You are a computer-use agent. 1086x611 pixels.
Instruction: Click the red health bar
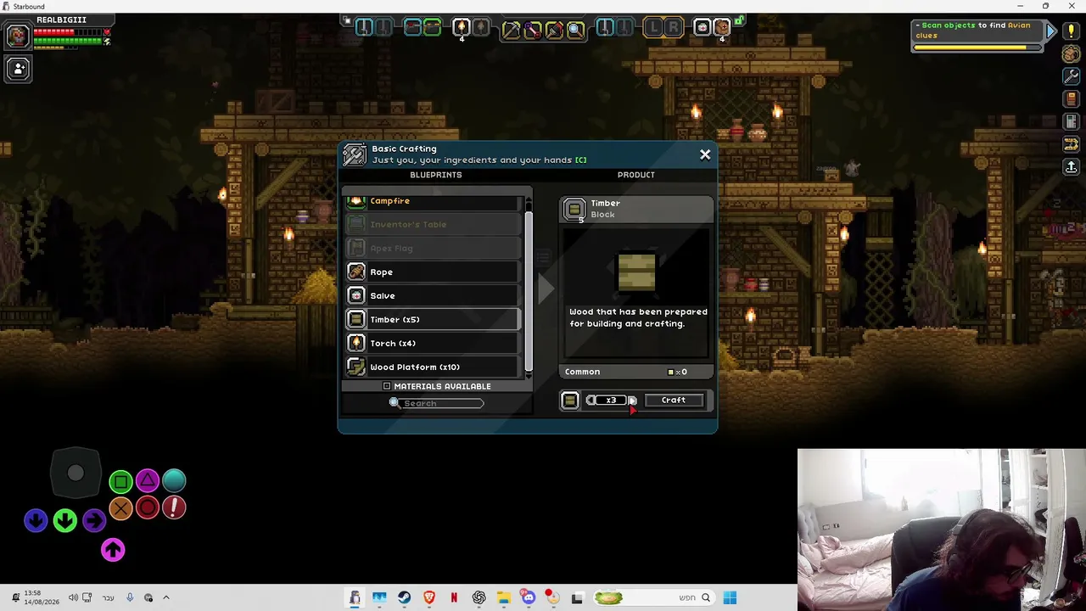click(x=67, y=32)
